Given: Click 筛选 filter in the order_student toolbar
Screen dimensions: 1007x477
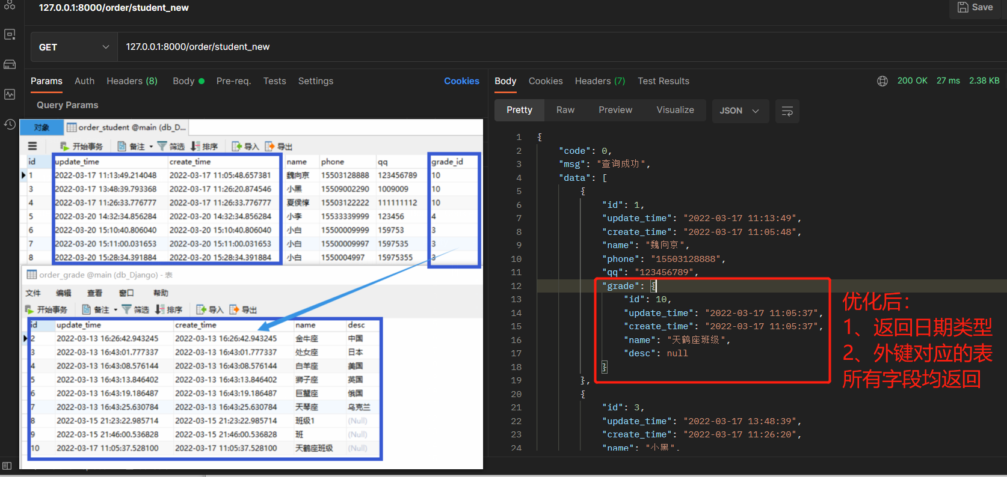Looking at the screenshot, I should click(171, 147).
